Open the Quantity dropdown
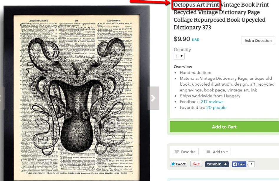279x181 pixels. [179, 56]
